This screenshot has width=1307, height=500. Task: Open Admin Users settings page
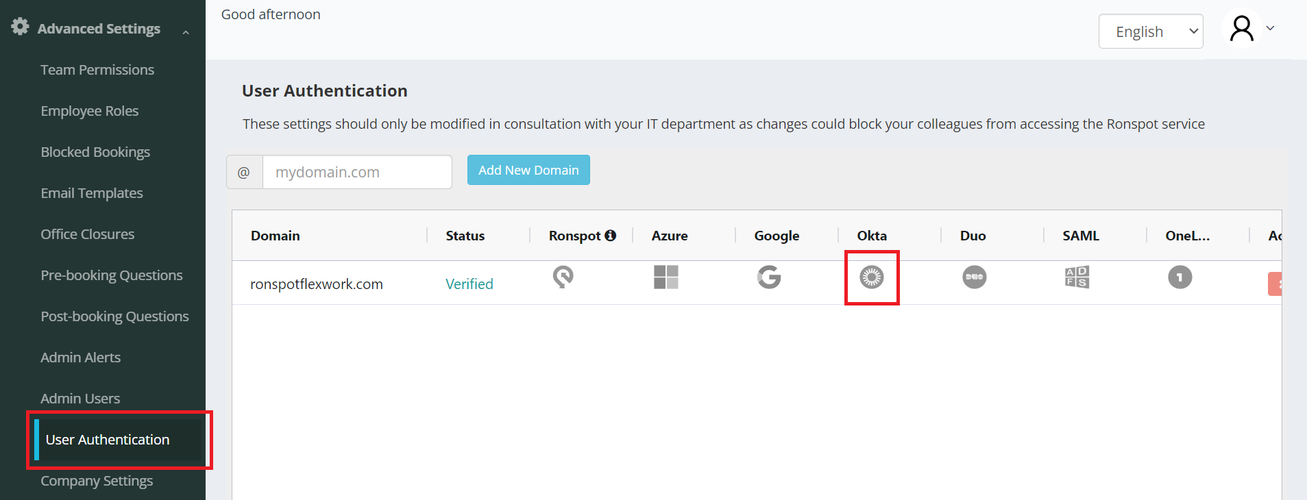pyautogui.click(x=80, y=399)
